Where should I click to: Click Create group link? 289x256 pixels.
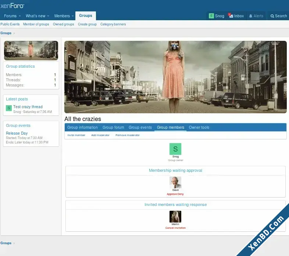(x=87, y=24)
